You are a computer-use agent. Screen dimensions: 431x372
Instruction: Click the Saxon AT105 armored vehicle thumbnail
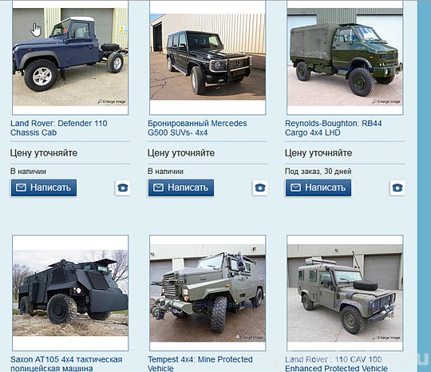[x=70, y=293]
